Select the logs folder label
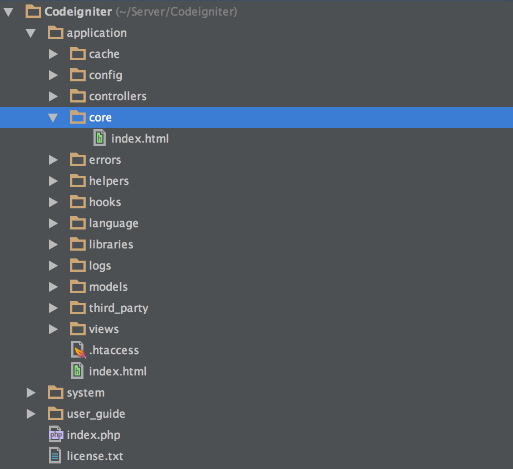This screenshot has width=513, height=469. tap(100, 266)
